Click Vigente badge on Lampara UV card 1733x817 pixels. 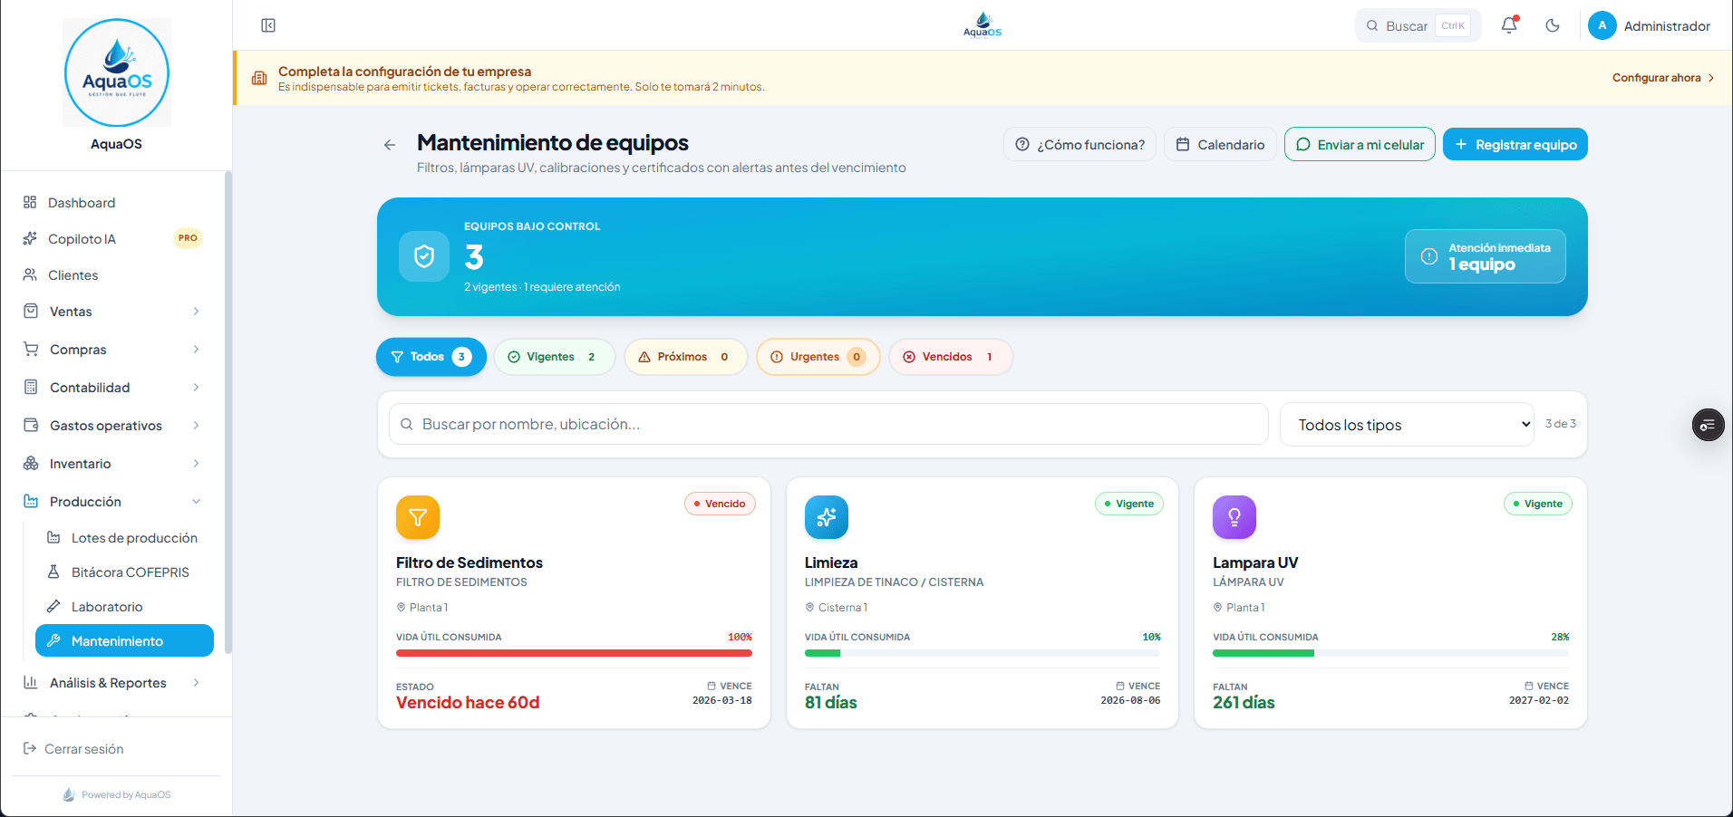(1537, 504)
